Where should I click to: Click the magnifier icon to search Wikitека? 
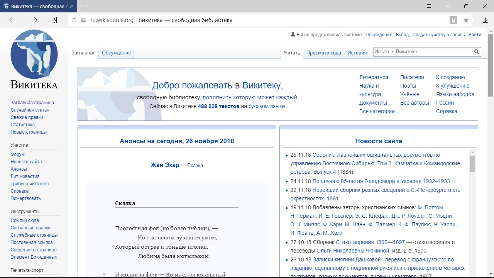point(476,51)
